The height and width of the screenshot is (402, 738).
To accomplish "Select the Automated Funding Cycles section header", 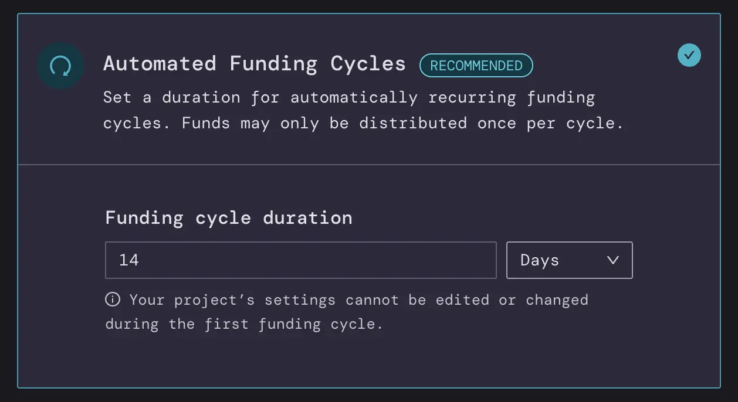I will 255,63.
